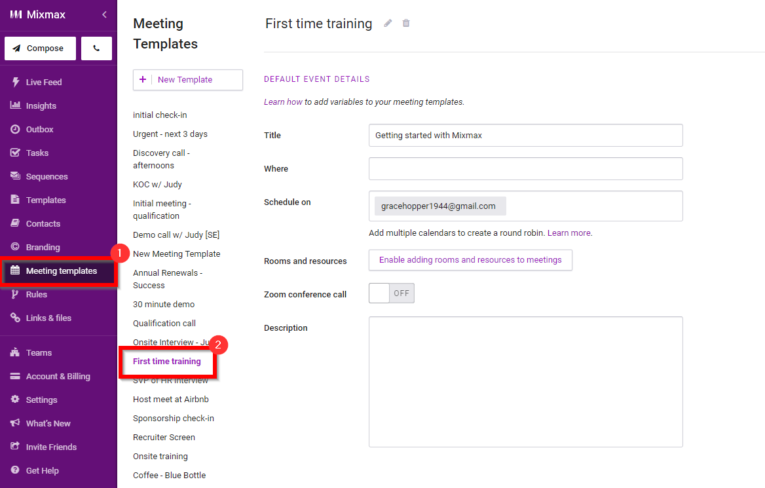Select Onsite training template

click(x=160, y=457)
